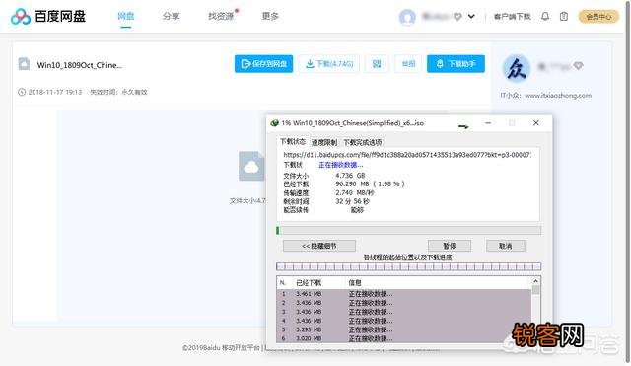Select thread row 4 in the connection list

point(404,321)
